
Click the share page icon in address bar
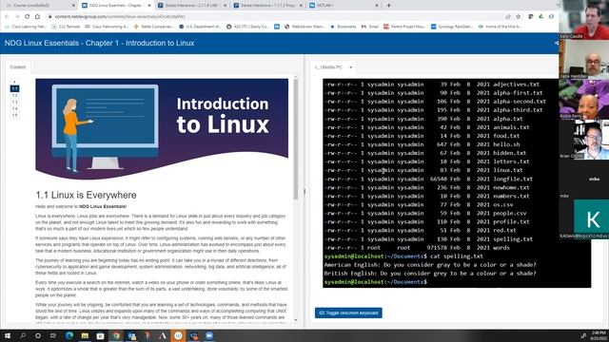pyautogui.click(x=508, y=17)
